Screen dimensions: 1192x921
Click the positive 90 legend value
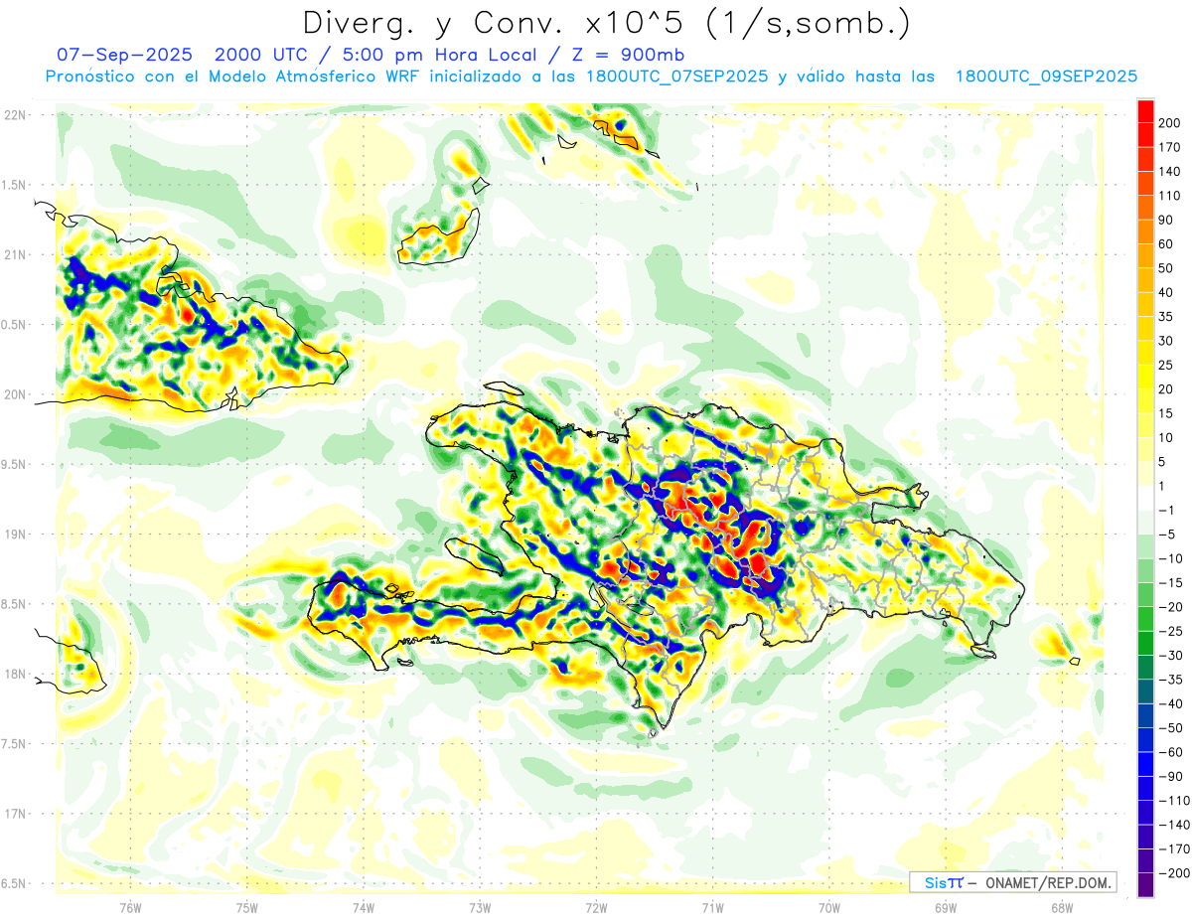point(1167,221)
